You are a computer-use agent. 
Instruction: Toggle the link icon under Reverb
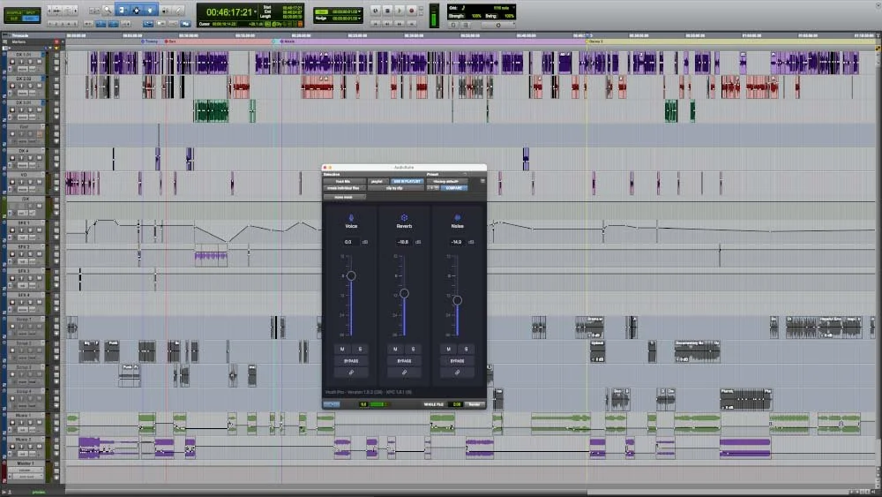click(404, 372)
